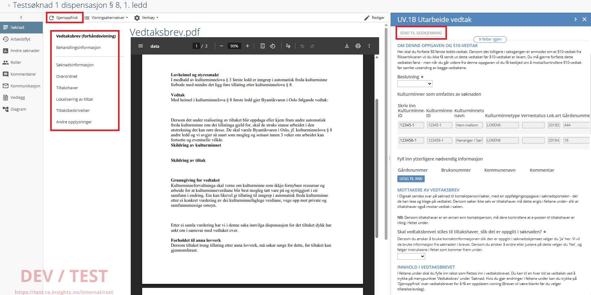Rotate the PDF page counterclockwise
Viewport: 591px width, 295px height.
pos(273,46)
